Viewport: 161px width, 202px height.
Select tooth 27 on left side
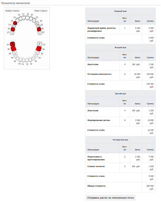pos(40,33)
